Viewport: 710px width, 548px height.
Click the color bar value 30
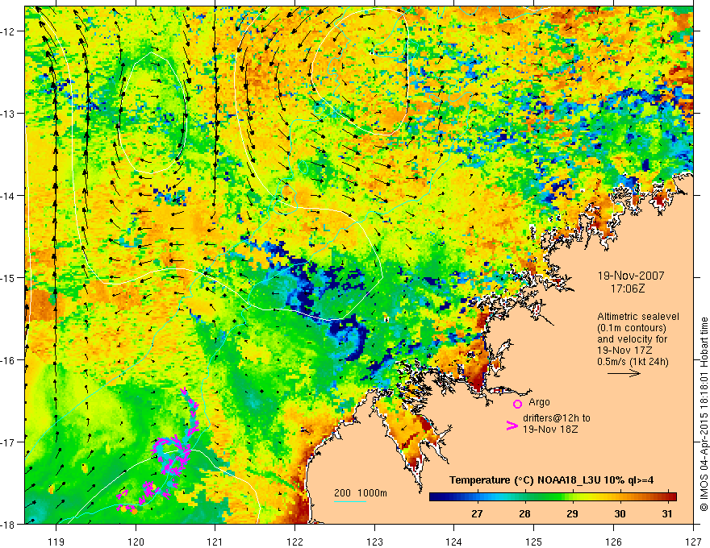pyautogui.click(x=620, y=513)
